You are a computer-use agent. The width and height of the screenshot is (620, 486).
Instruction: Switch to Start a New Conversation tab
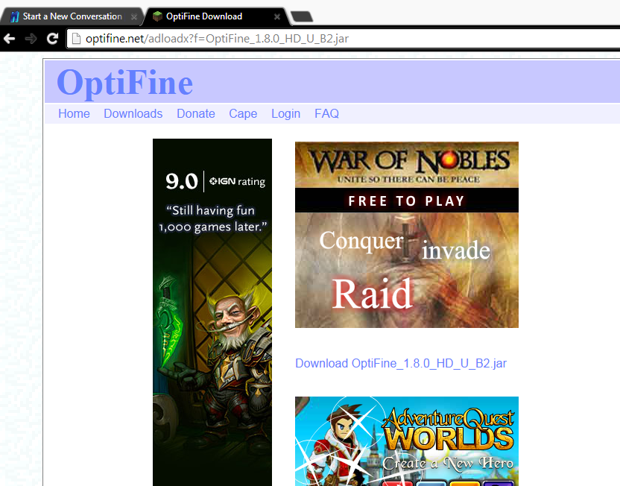(x=72, y=16)
